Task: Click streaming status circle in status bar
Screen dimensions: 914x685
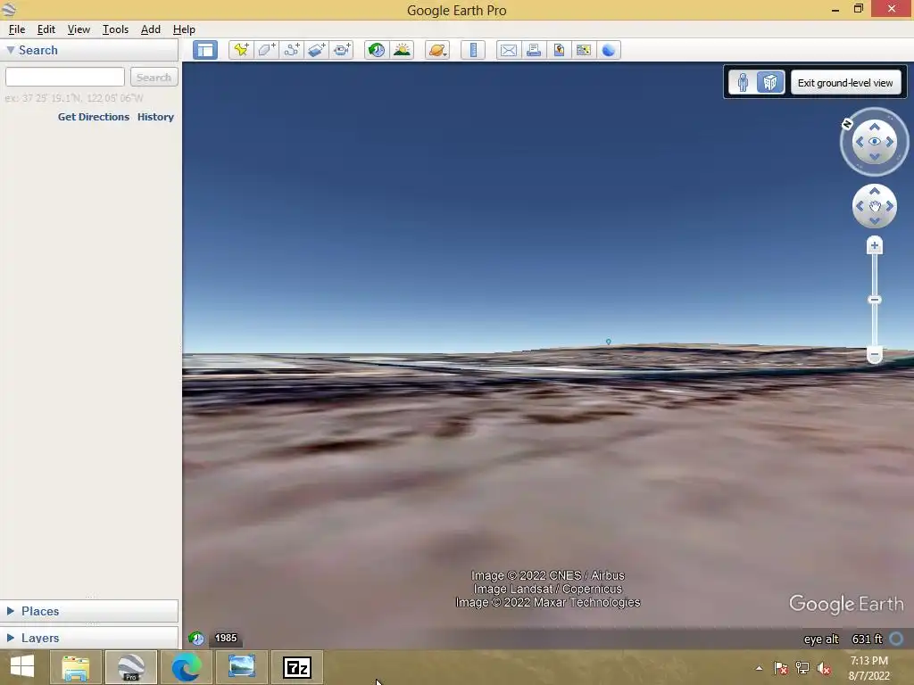Action: (x=896, y=639)
